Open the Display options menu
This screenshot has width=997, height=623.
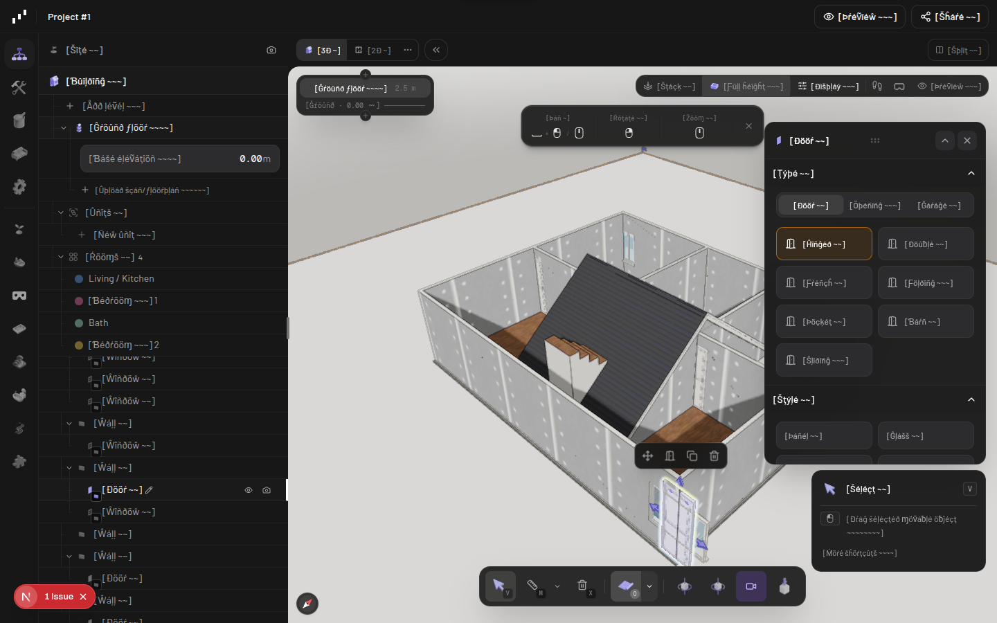(828, 87)
